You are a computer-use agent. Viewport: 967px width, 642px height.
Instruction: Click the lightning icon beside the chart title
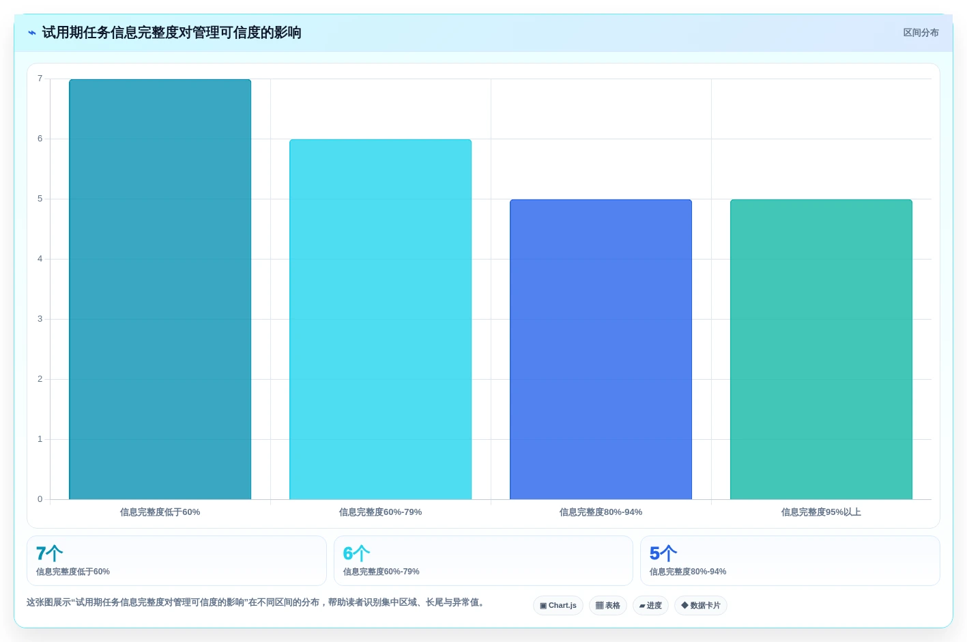(x=32, y=33)
